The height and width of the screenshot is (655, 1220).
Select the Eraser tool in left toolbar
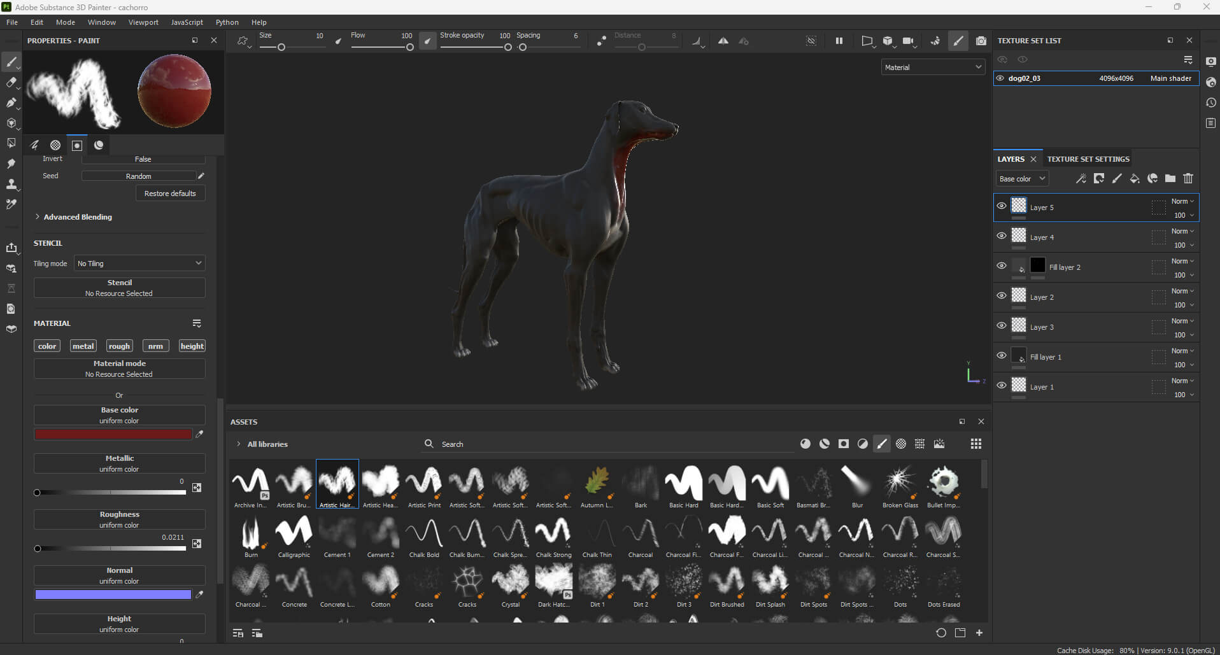pyautogui.click(x=11, y=82)
